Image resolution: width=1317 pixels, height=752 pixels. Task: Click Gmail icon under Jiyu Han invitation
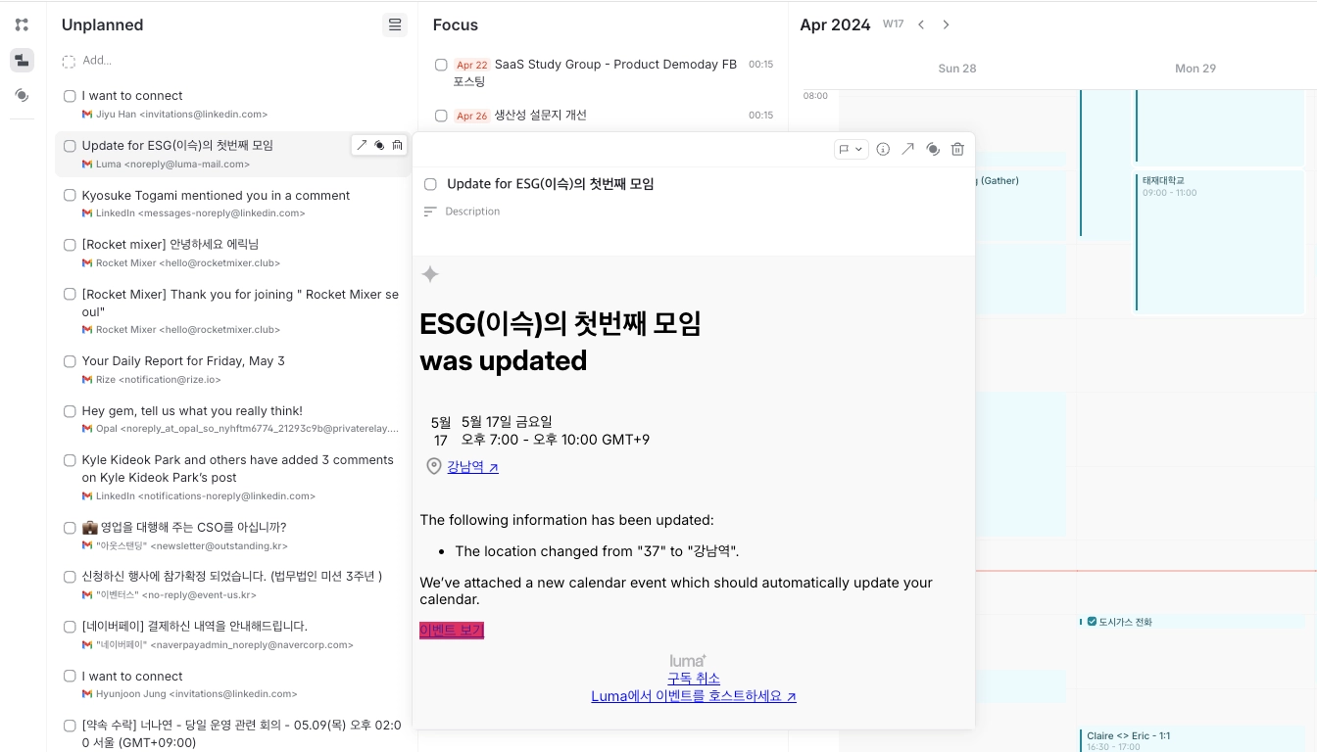coord(87,115)
